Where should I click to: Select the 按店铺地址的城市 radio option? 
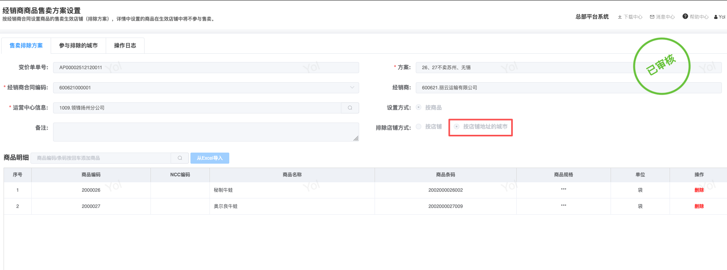tap(457, 127)
